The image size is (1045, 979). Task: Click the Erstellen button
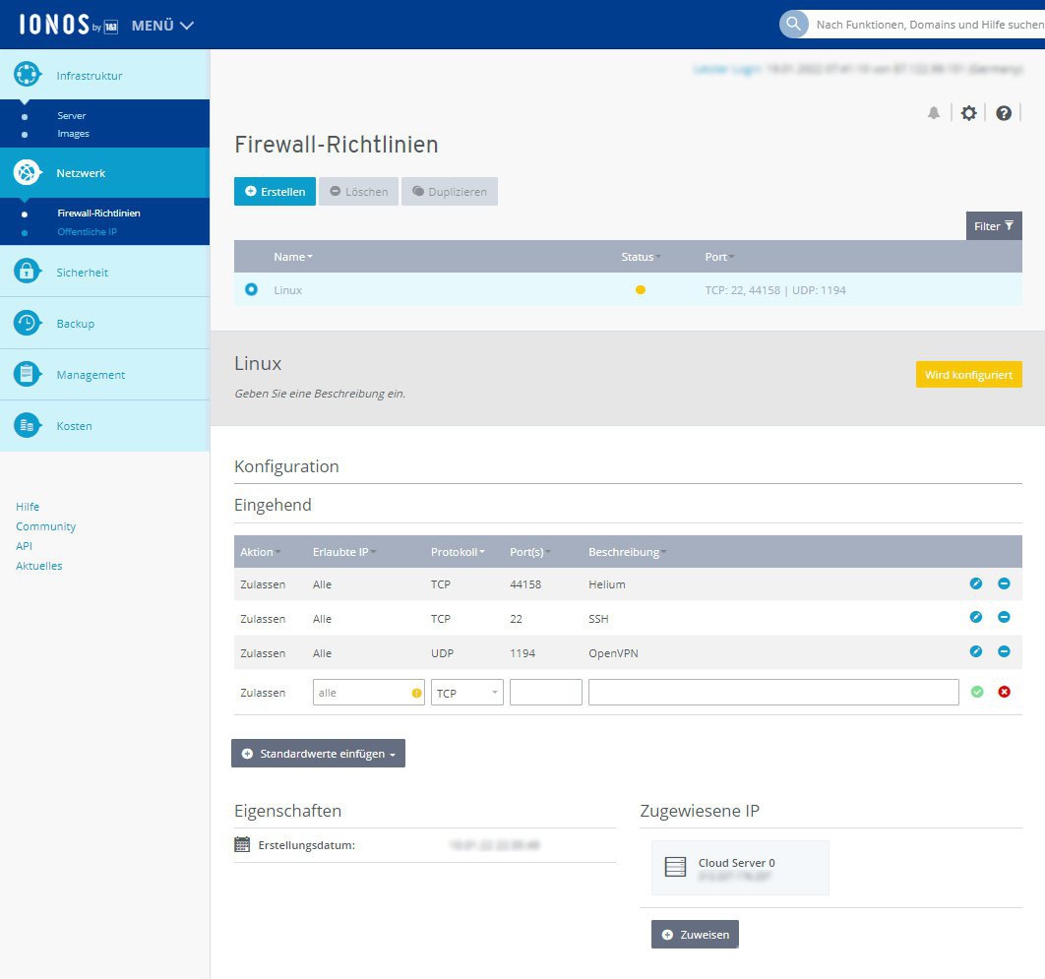(x=275, y=192)
